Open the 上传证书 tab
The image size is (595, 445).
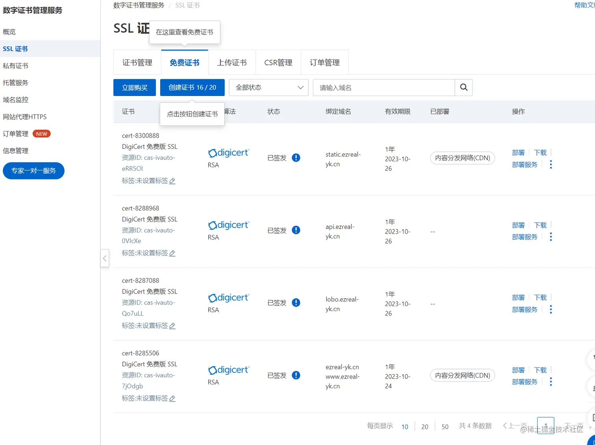(x=232, y=63)
